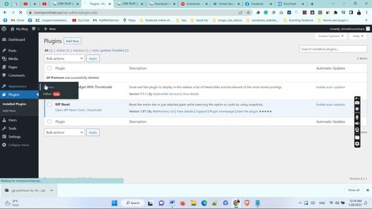Open the bottom Bulk actions dropdown
Viewport: 372px width, 209px height.
click(65, 132)
